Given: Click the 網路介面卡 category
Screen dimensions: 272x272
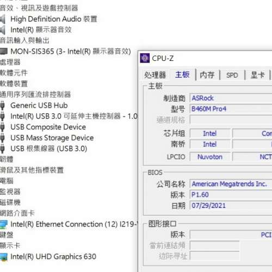Looking at the screenshot, I should pos(17,213).
